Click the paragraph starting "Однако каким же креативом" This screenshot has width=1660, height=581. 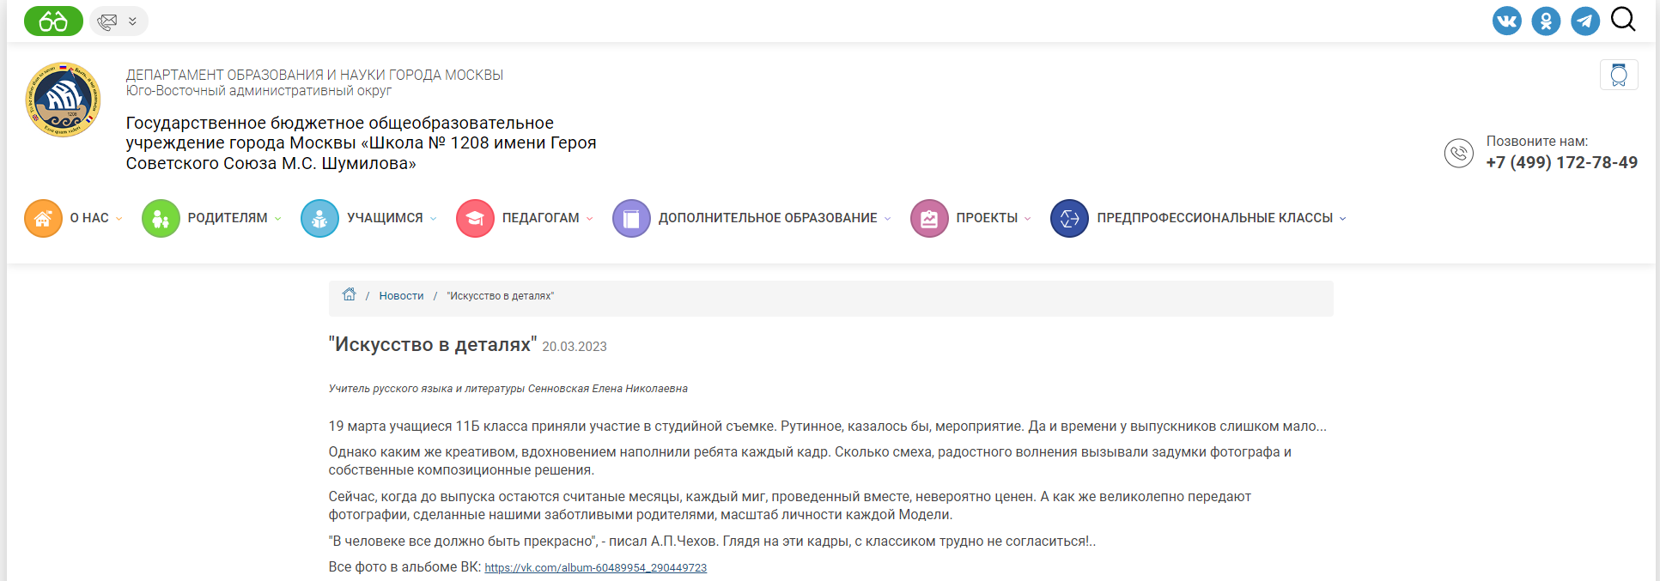pos(810,461)
